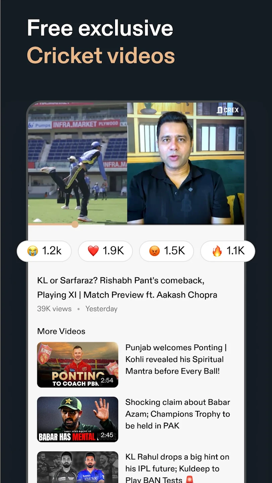Open 'Shocking claim about Babar Azam' title
272x483 pixels.
[x=178, y=414]
